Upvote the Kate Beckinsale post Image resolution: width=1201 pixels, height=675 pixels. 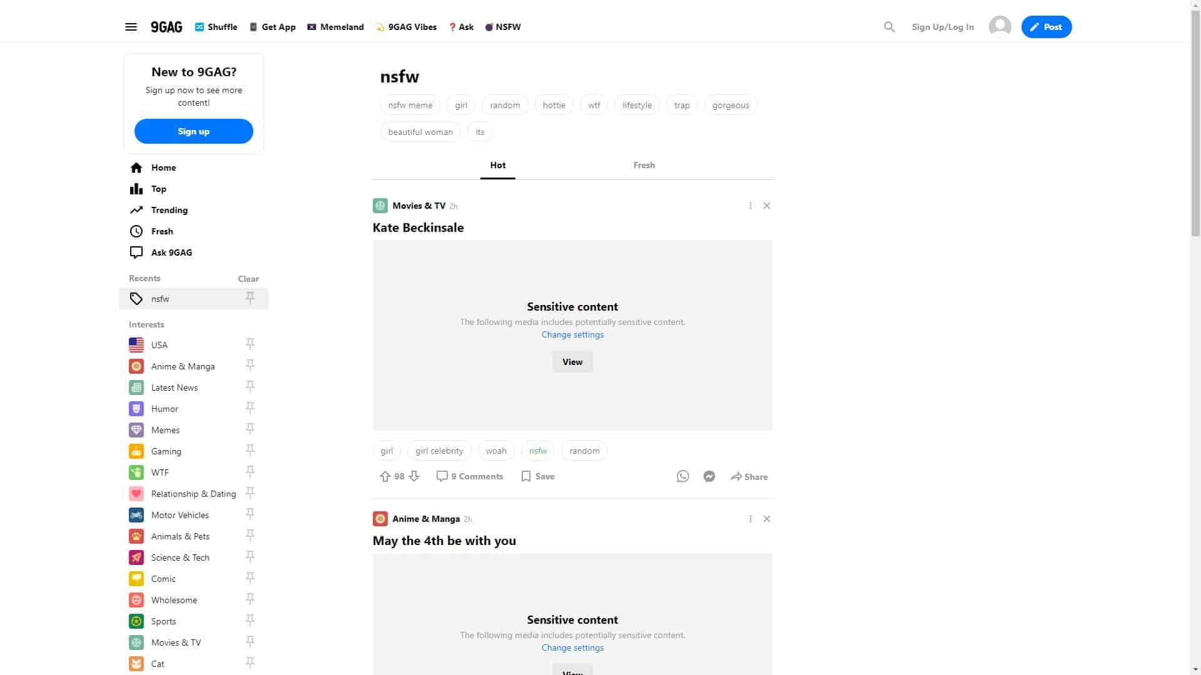pyautogui.click(x=385, y=477)
